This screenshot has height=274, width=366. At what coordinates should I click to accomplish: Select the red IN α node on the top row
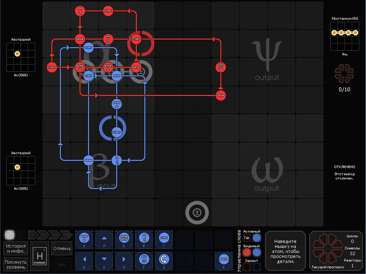[80, 11]
